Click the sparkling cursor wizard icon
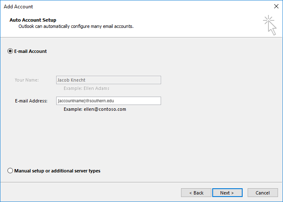The image size is (283, 202). pyautogui.click(x=270, y=25)
